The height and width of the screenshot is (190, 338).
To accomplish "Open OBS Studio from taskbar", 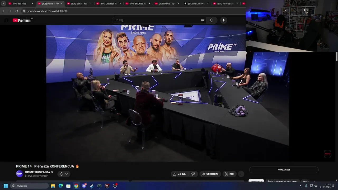I will pyautogui.click(x=115, y=186).
